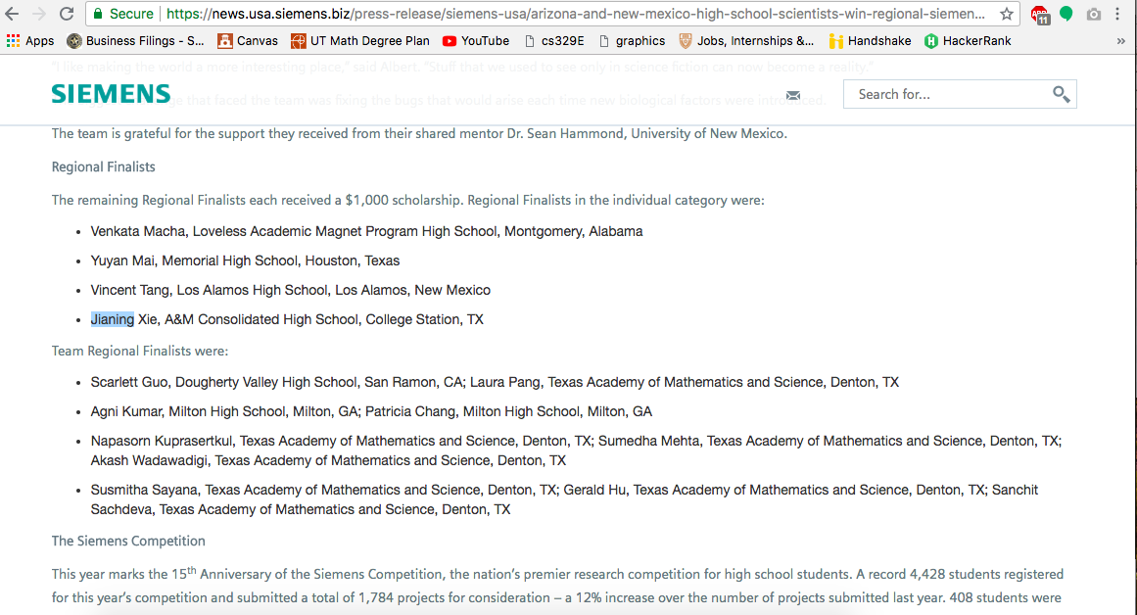Viewport: 1137px width, 615px height.
Task: Click the Venkata Macha list entry
Action: pos(366,231)
